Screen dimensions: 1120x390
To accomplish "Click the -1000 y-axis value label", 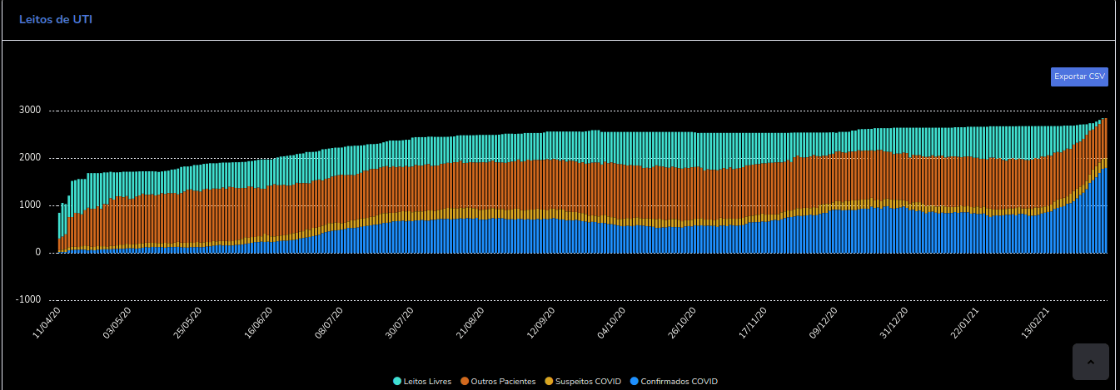I will pyautogui.click(x=28, y=300).
